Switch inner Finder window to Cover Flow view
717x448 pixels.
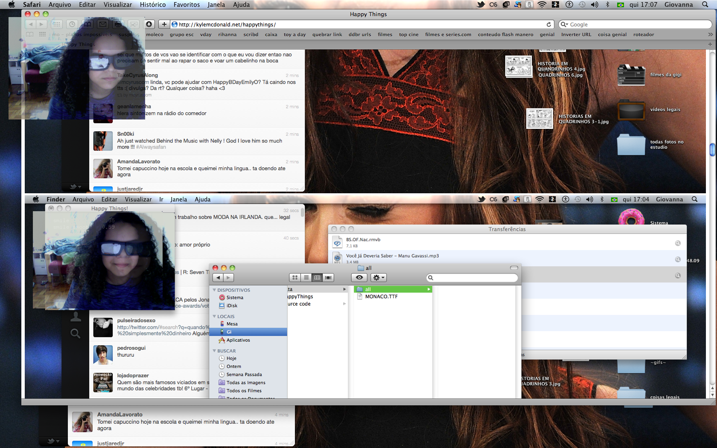328,277
